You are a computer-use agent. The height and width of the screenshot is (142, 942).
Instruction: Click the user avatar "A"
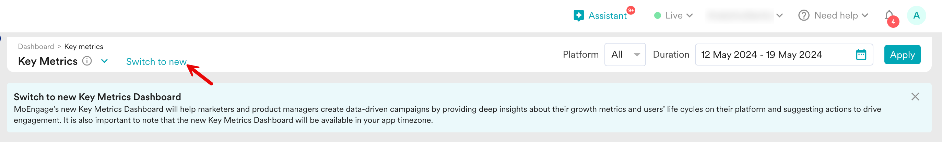916,15
